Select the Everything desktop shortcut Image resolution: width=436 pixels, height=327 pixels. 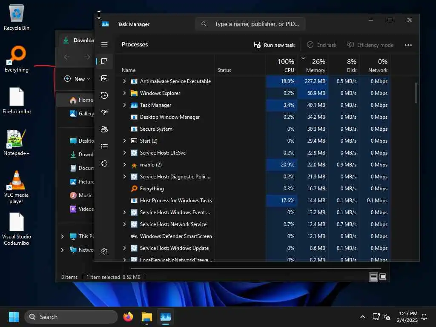[x=17, y=59]
